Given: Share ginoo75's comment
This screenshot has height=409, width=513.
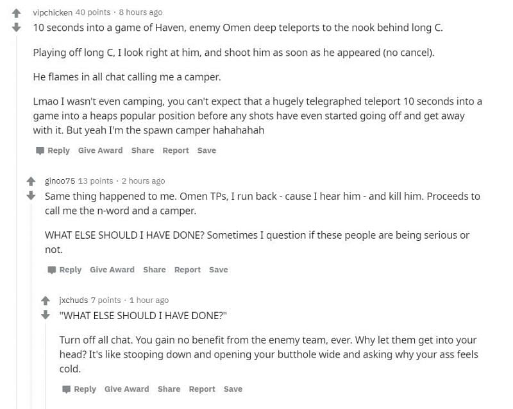Looking at the screenshot, I should click(155, 270).
